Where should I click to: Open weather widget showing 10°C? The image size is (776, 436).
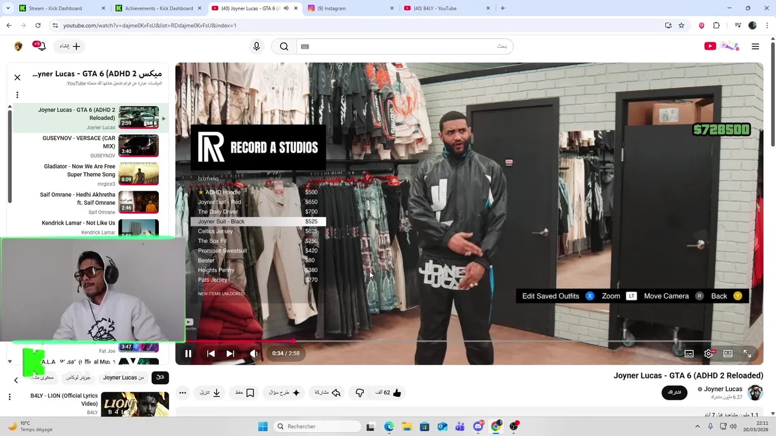tap(29, 427)
